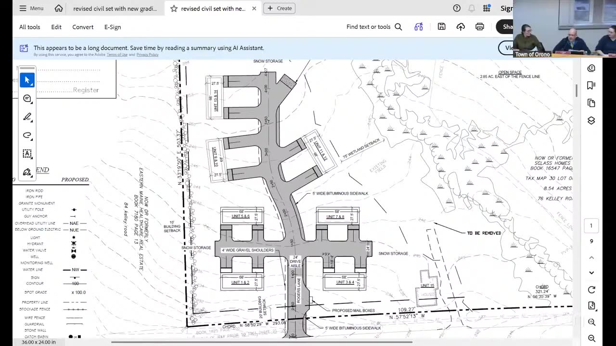Go to previous page with up chevron
This screenshot has height=346, width=616.
coord(591,258)
